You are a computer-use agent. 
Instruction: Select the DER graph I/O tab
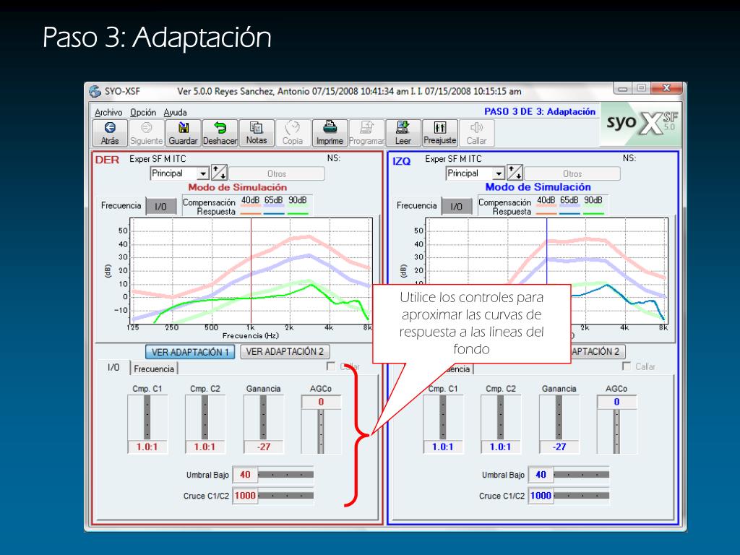point(161,207)
